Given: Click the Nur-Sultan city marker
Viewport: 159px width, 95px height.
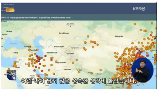Looking at the screenshot, I should point(70,26).
